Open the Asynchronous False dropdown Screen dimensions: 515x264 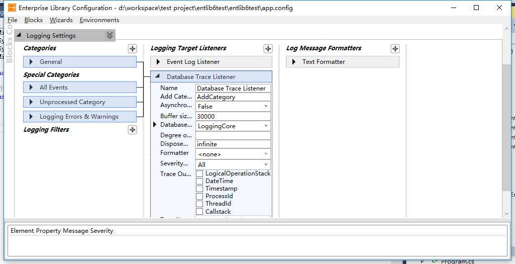pos(233,106)
